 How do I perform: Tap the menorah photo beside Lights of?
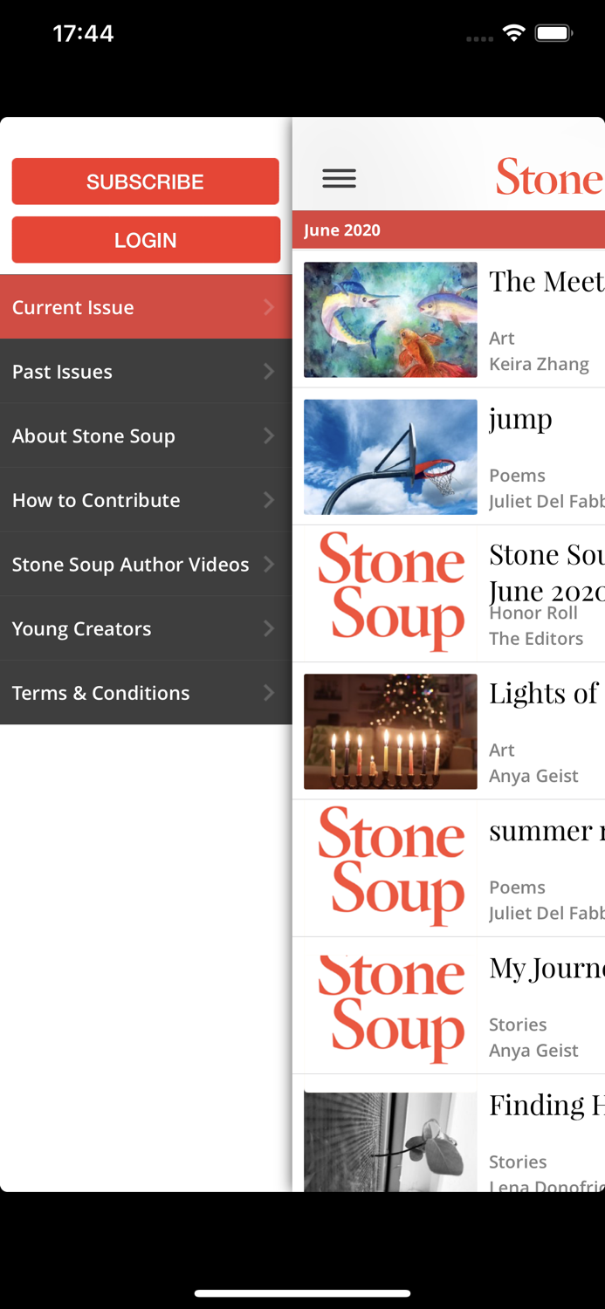390,731
